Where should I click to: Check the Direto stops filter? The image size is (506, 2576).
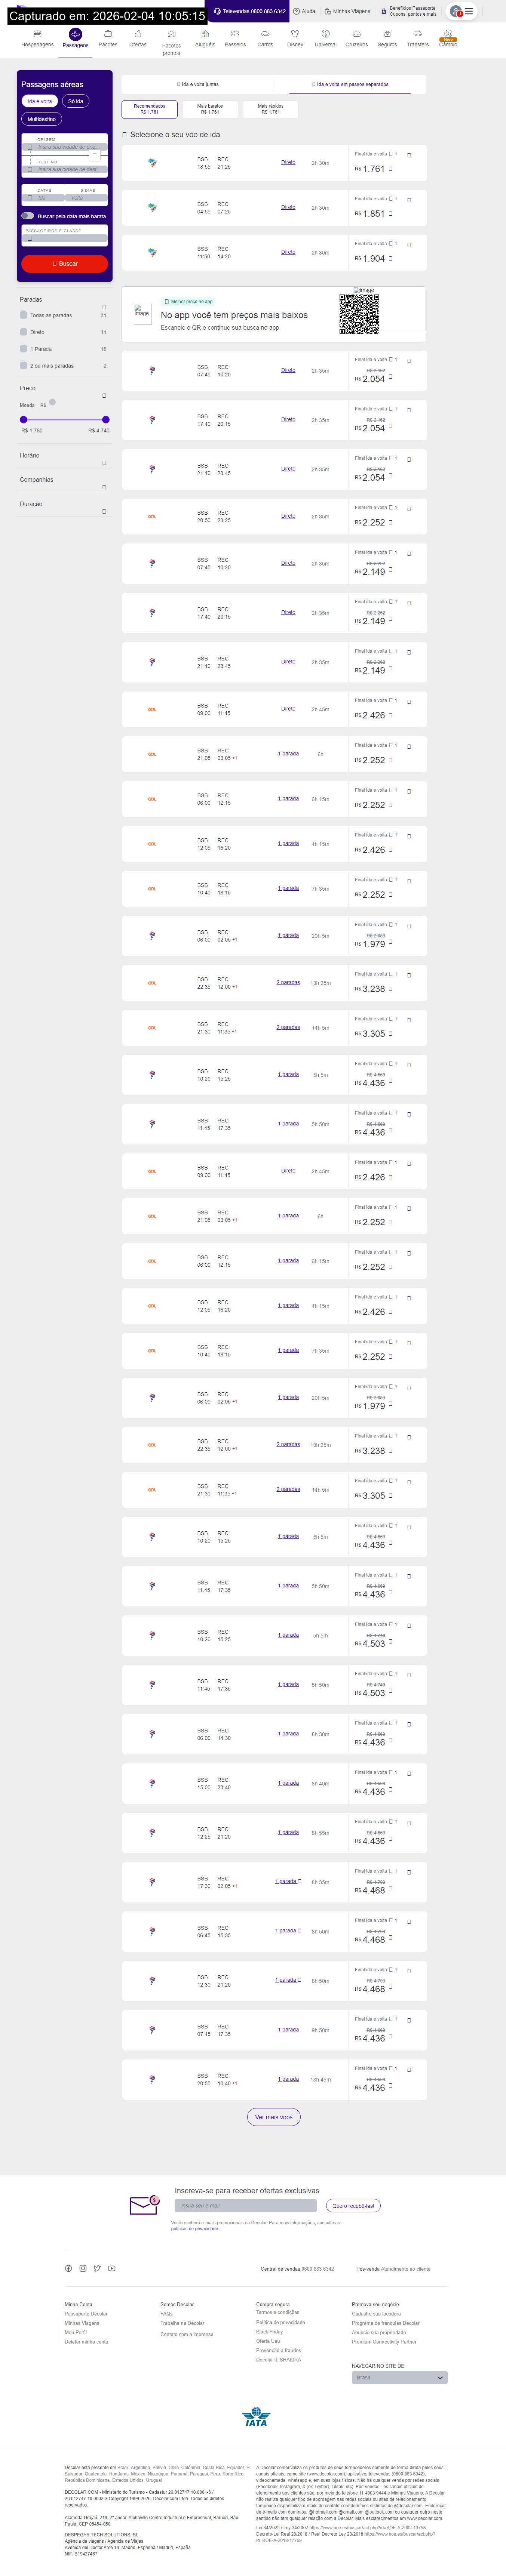pyautogui.click(x=24, y=332)
